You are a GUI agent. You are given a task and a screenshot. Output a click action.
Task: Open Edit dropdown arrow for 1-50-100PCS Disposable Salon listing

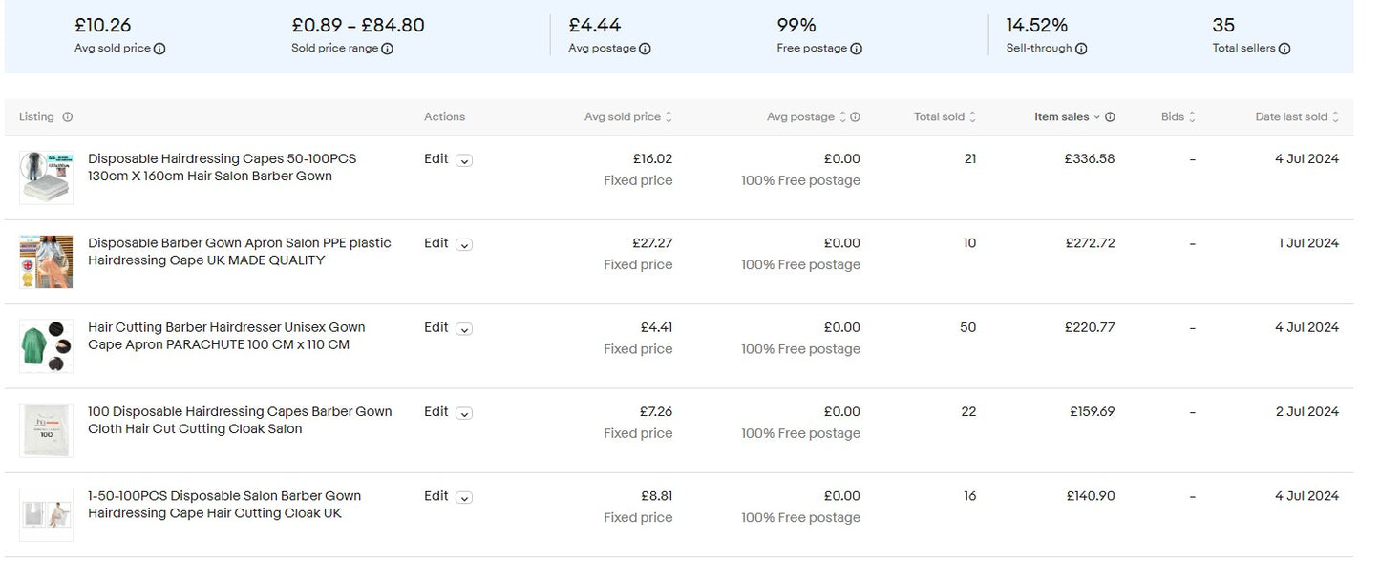(464, 498)
